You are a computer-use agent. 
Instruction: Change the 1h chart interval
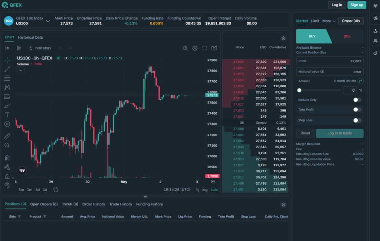pos(7,48)
